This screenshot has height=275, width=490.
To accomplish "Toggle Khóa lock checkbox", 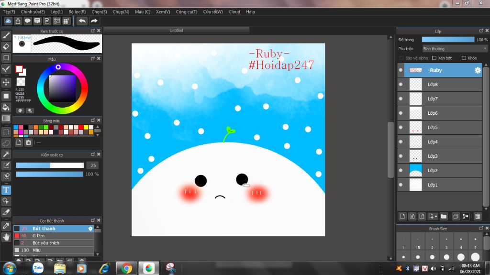I will pos(464,58).
